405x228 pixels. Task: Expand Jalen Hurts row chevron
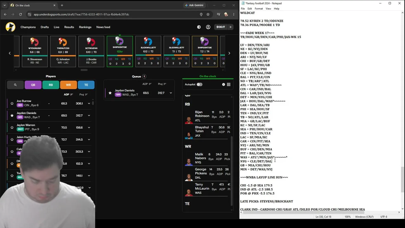point(89,140)
